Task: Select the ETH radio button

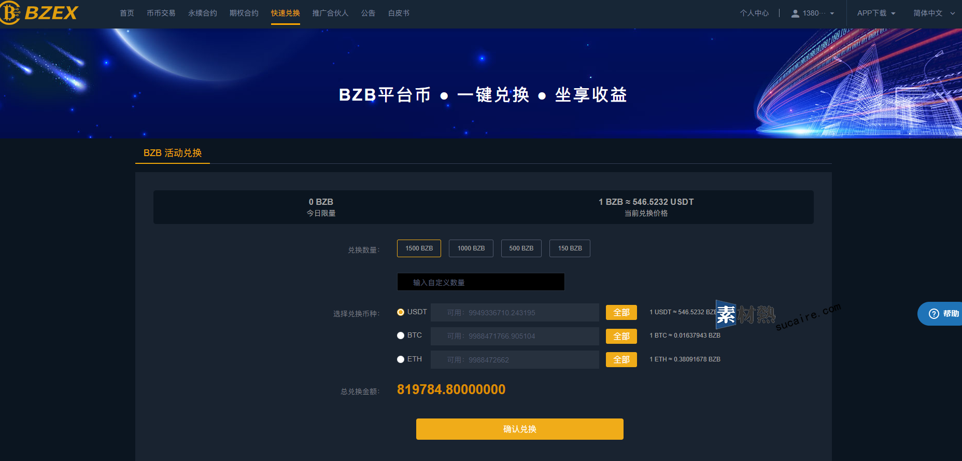Action: [x=401, y=359]
